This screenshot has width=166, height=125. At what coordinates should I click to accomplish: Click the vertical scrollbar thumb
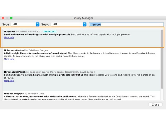(162, 59)
